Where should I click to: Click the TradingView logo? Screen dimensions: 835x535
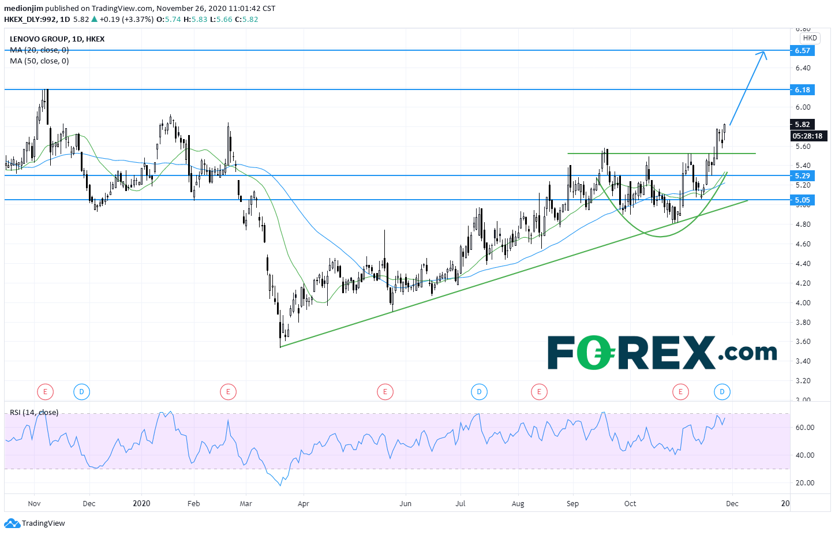pos(35,523)
